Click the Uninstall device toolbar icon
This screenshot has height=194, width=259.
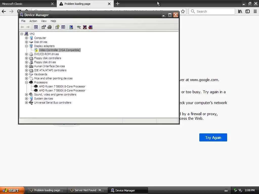click(85, 27)
